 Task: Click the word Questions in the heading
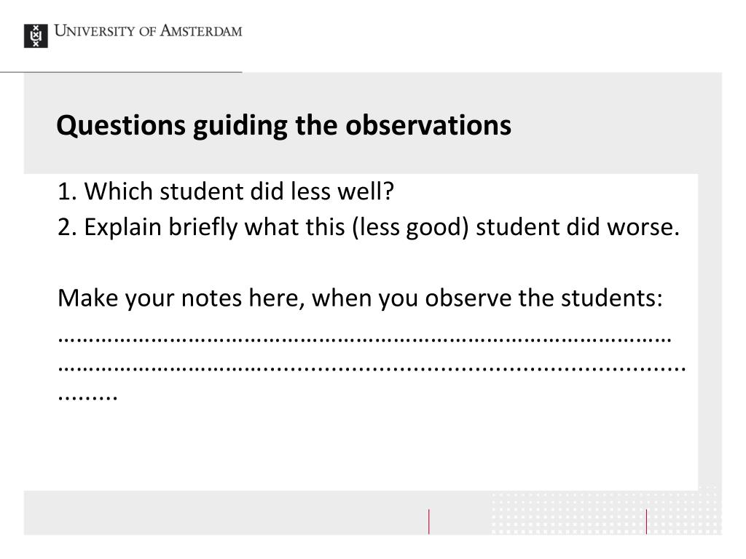tap(121, 125)
